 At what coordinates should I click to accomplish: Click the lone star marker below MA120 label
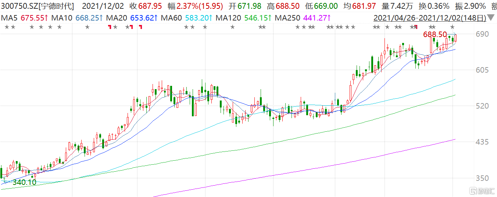[x=232, y=27]
